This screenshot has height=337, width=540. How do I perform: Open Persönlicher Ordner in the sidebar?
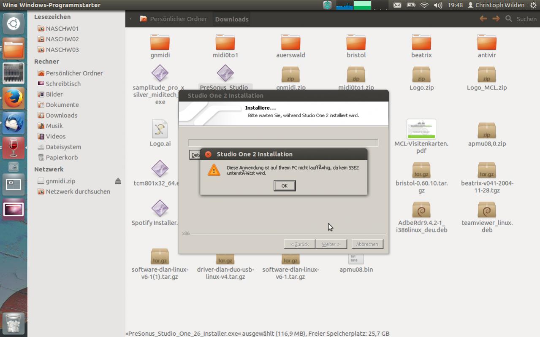70,73
